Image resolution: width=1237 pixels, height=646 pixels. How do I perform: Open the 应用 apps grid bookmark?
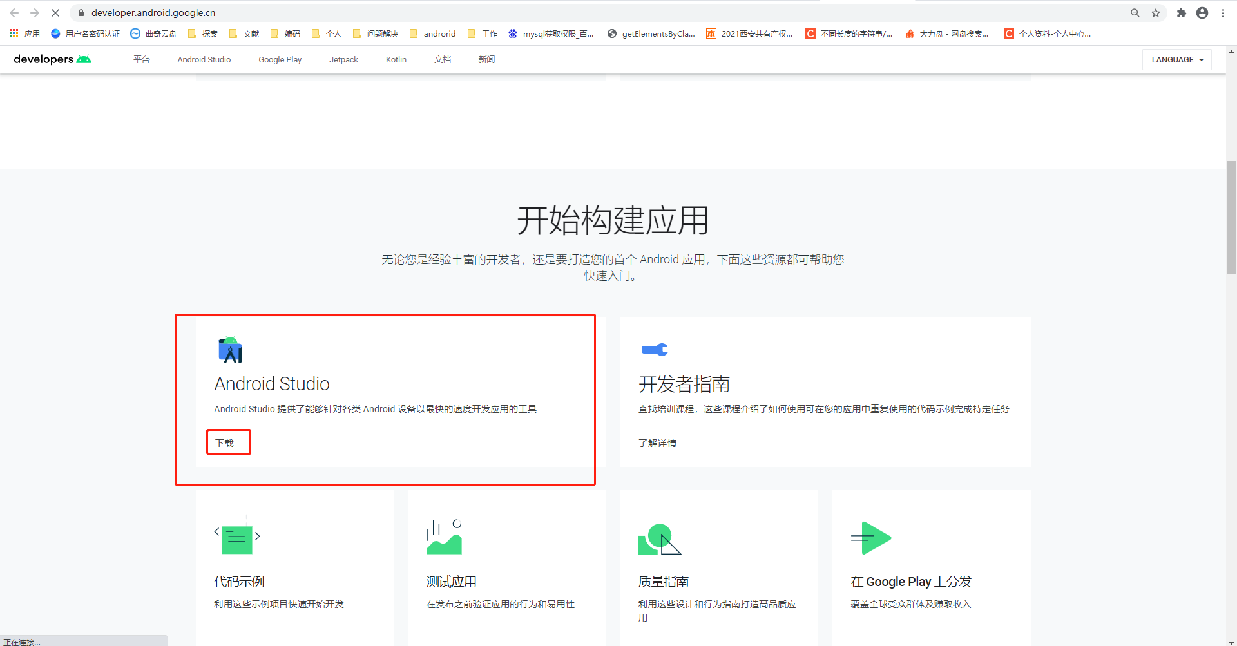24,33
